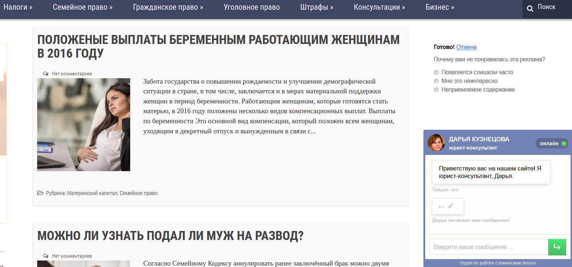Click the search magnifier icon
Viewport: 572px width, 267px height.
click(530, 9)
